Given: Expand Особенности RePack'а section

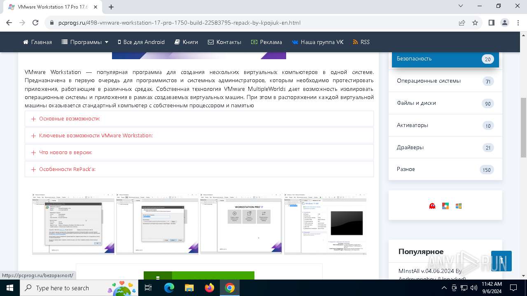Looking at the screenshot, I should pyautogui.click(x=199, y=169).
